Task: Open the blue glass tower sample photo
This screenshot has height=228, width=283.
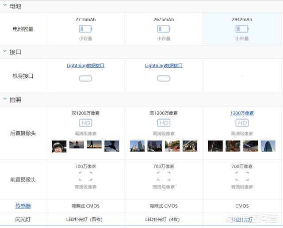Action: coord(268,146)
